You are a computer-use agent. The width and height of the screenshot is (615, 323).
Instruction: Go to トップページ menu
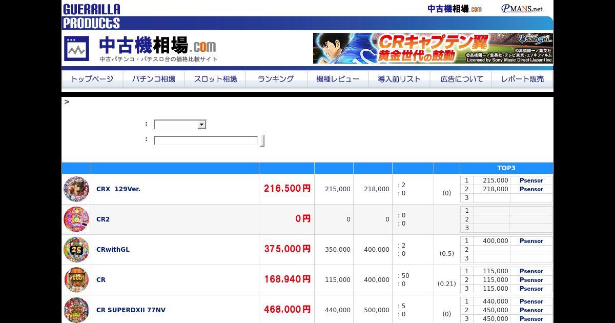pos(92,79)
